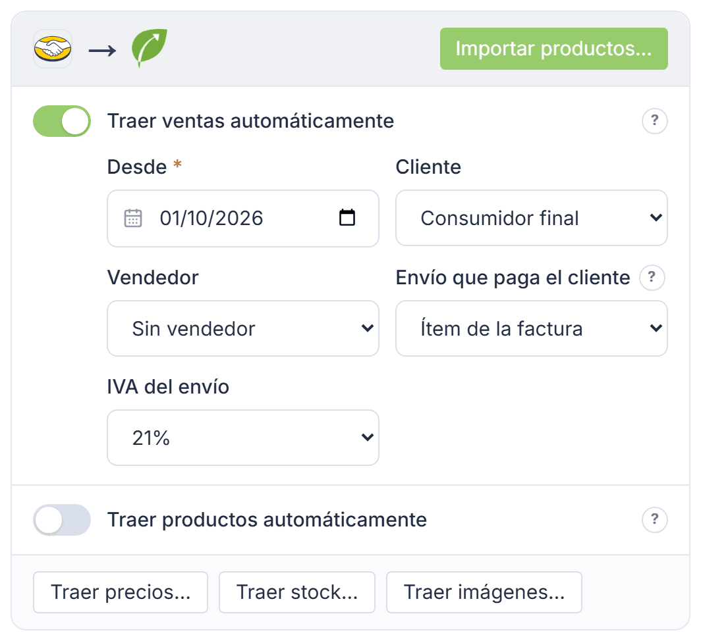The image size is (701, 641).
Task: Click the Envío que paga el cliente label
Action: [513, 278]
